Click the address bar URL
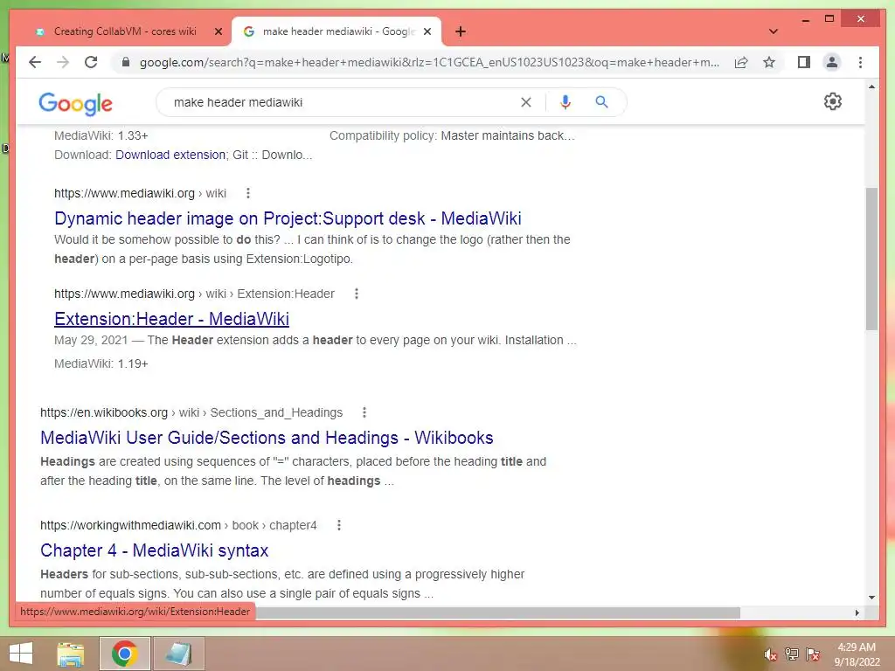The height and width of the screenshot is (671, 895). point(429,62)
